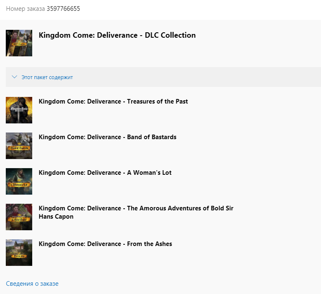Select the order number 3597766655
Image resolution: width=321 pixels, height=294 pixels.
tap(63, 9)
